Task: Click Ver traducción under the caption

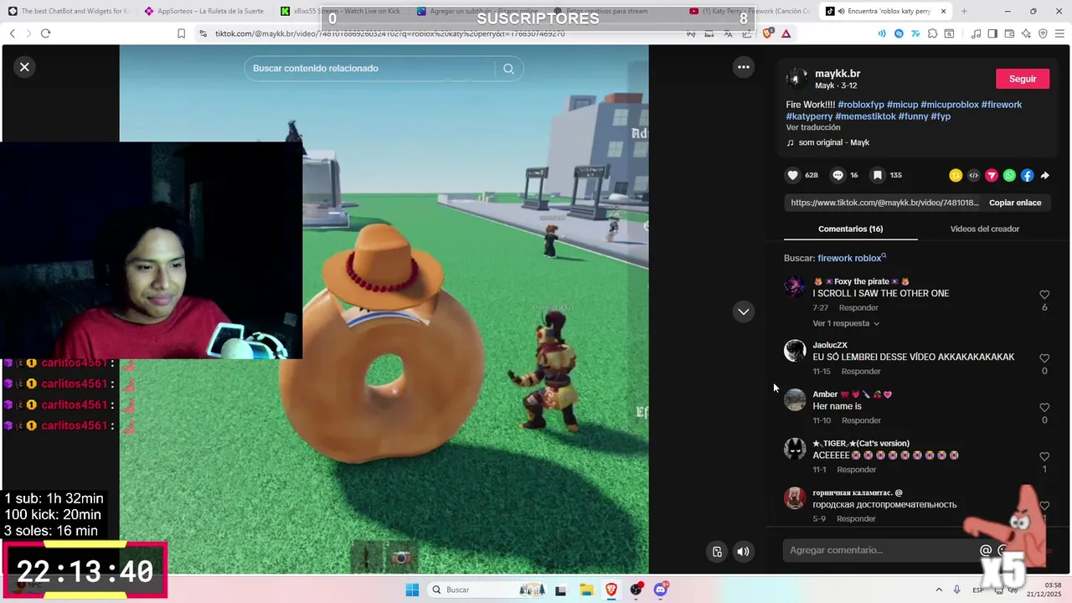Action: pyautogui.click(x=812, y=127)
